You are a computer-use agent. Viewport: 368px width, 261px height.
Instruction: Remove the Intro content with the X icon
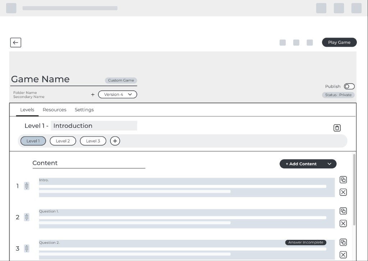point(343,192)
